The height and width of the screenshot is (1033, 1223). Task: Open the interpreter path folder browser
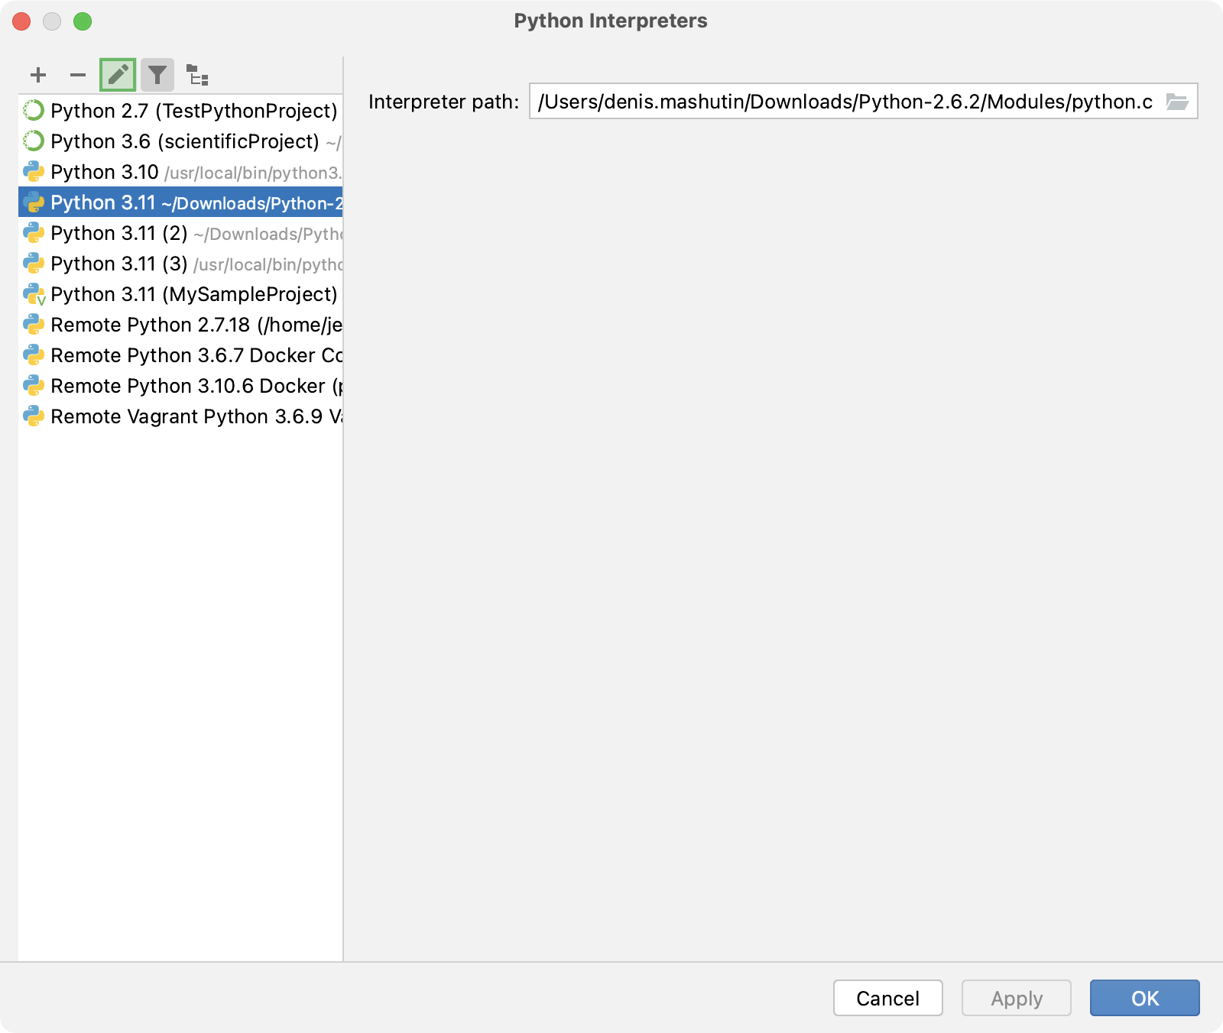1178,102
